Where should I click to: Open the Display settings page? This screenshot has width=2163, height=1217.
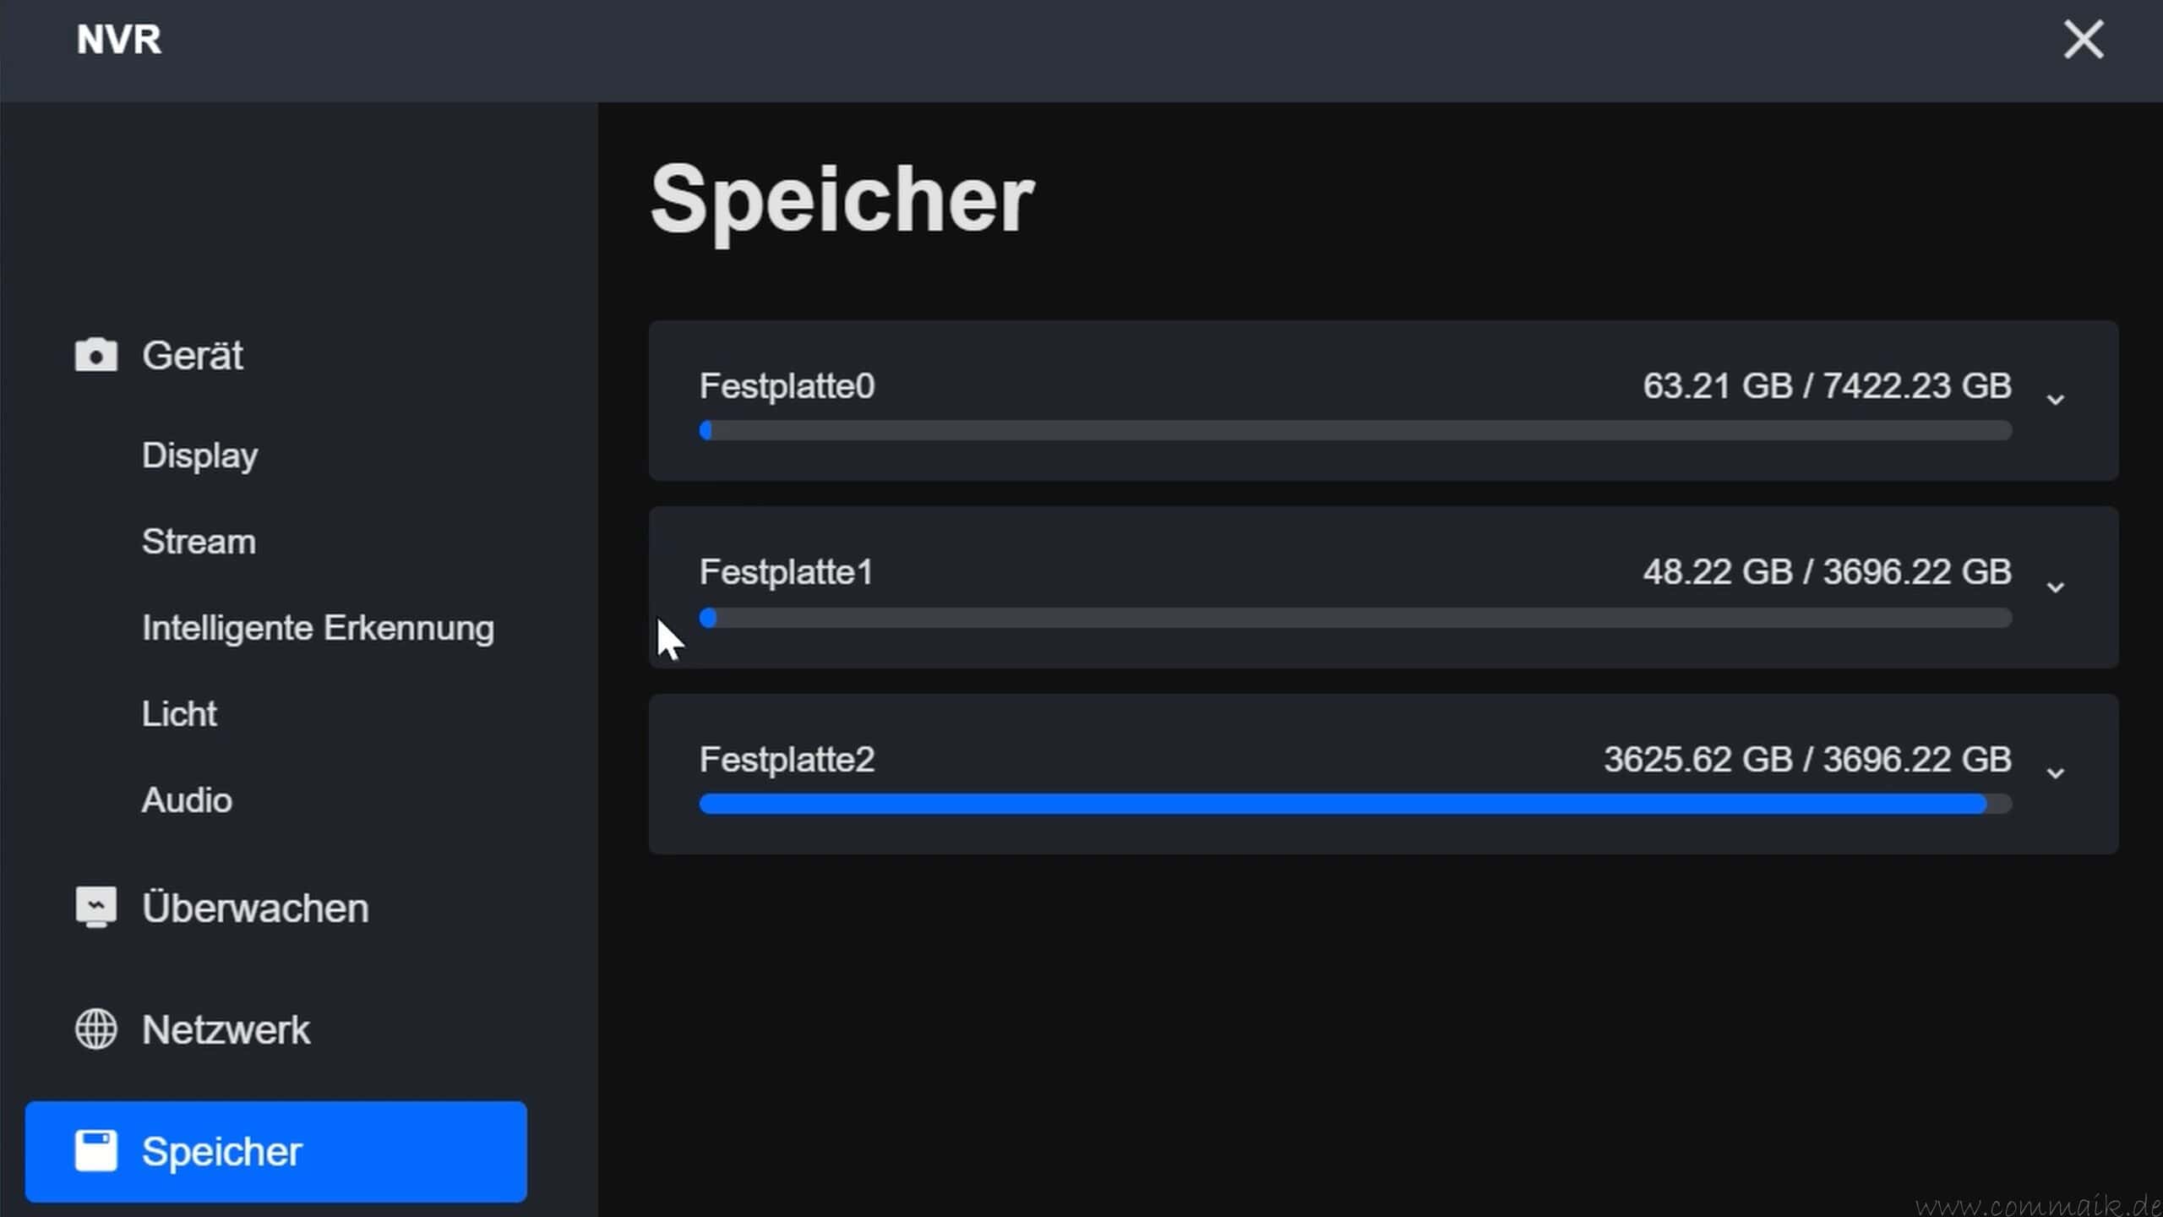click(x=199, y=456)
